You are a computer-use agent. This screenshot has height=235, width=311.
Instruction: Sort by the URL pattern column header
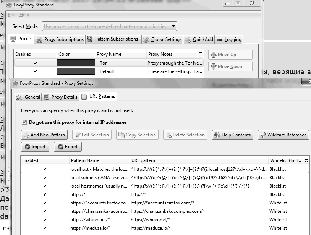(x=199, y=160)
